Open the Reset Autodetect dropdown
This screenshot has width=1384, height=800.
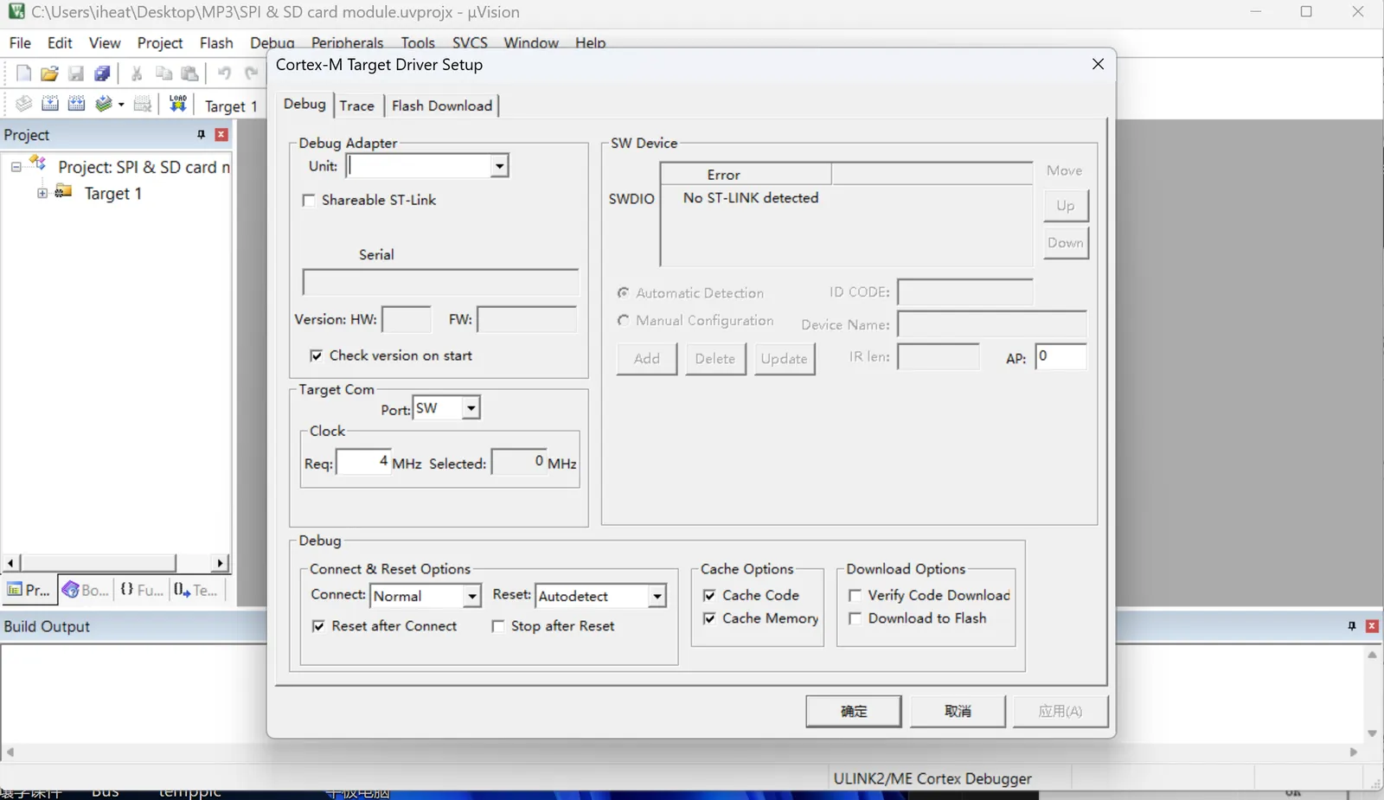[657, 596]
